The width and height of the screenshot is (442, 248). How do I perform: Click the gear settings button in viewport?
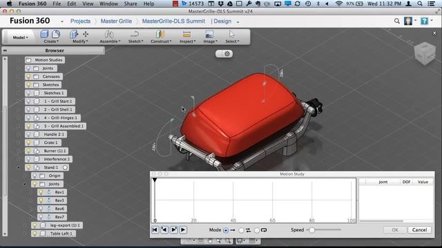(x=227, y=54)
